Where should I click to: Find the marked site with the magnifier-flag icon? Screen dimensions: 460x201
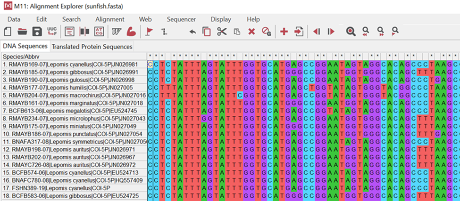(x=395, y=32)
